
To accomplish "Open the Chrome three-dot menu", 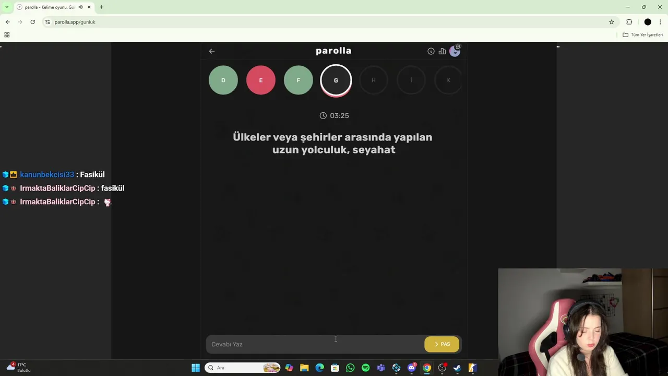I will pyautogui.click(x=660, y=22).
